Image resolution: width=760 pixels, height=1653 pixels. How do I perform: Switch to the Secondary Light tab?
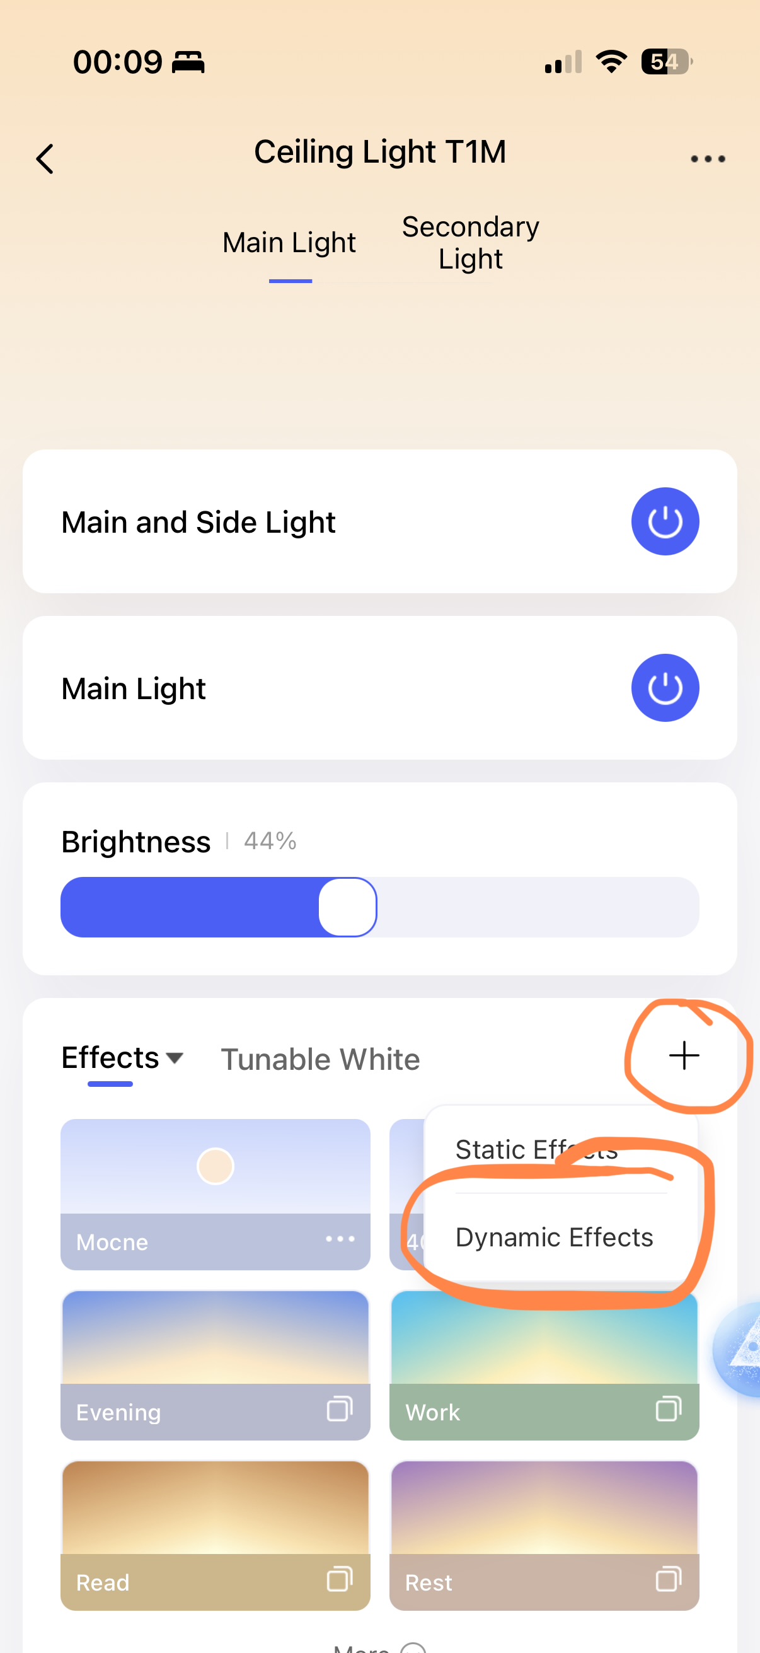click(470, 243)
